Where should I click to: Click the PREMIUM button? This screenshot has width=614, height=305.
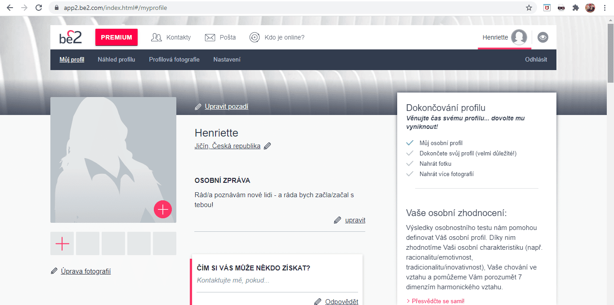tap(117, 37)
